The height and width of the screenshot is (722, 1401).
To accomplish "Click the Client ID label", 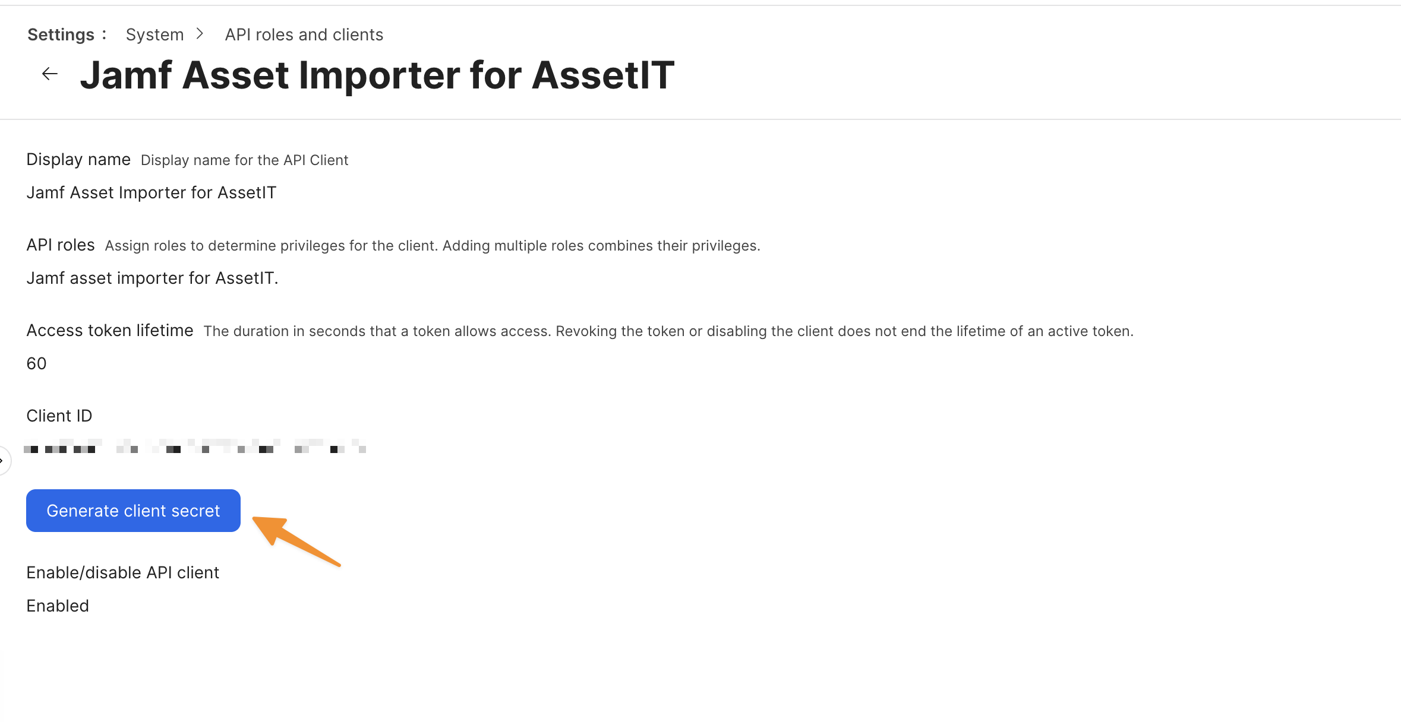I will [59, 416].
